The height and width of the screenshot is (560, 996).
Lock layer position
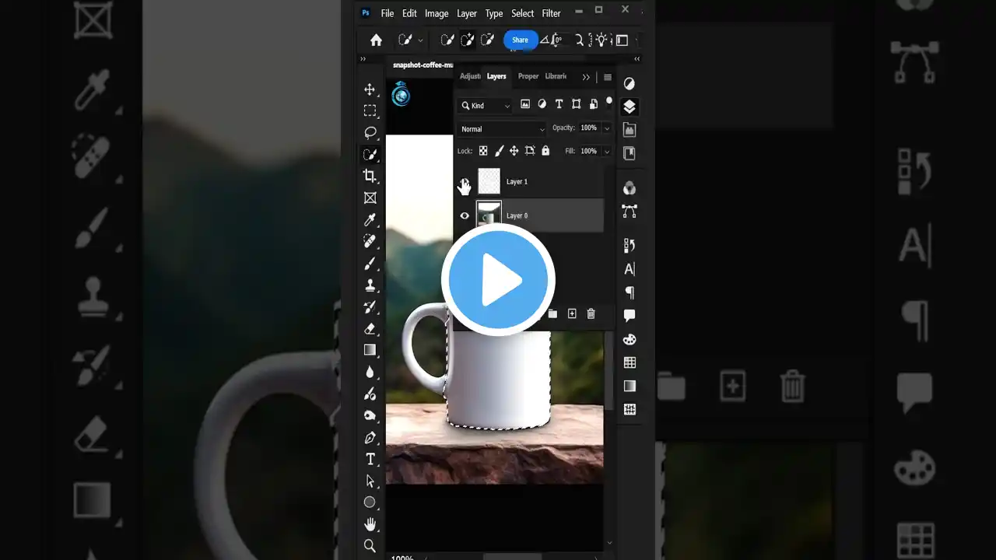coord(514,151)
